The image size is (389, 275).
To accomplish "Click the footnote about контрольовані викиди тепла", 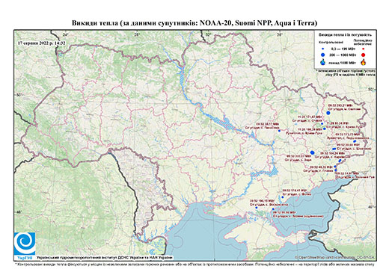I will 194,264.
